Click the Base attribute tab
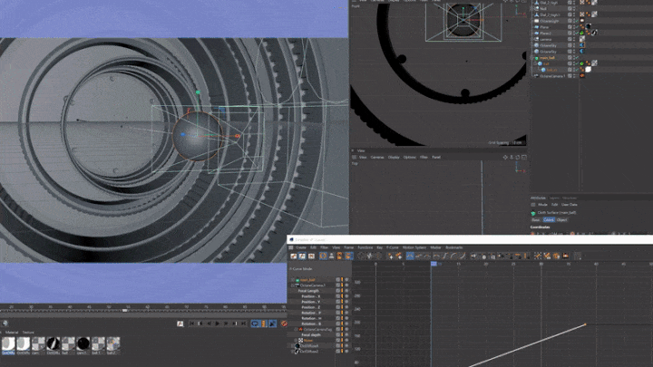 [x=536, y=219]
